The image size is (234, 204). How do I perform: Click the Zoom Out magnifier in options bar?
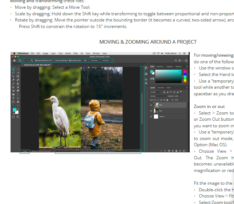[32, 60]
